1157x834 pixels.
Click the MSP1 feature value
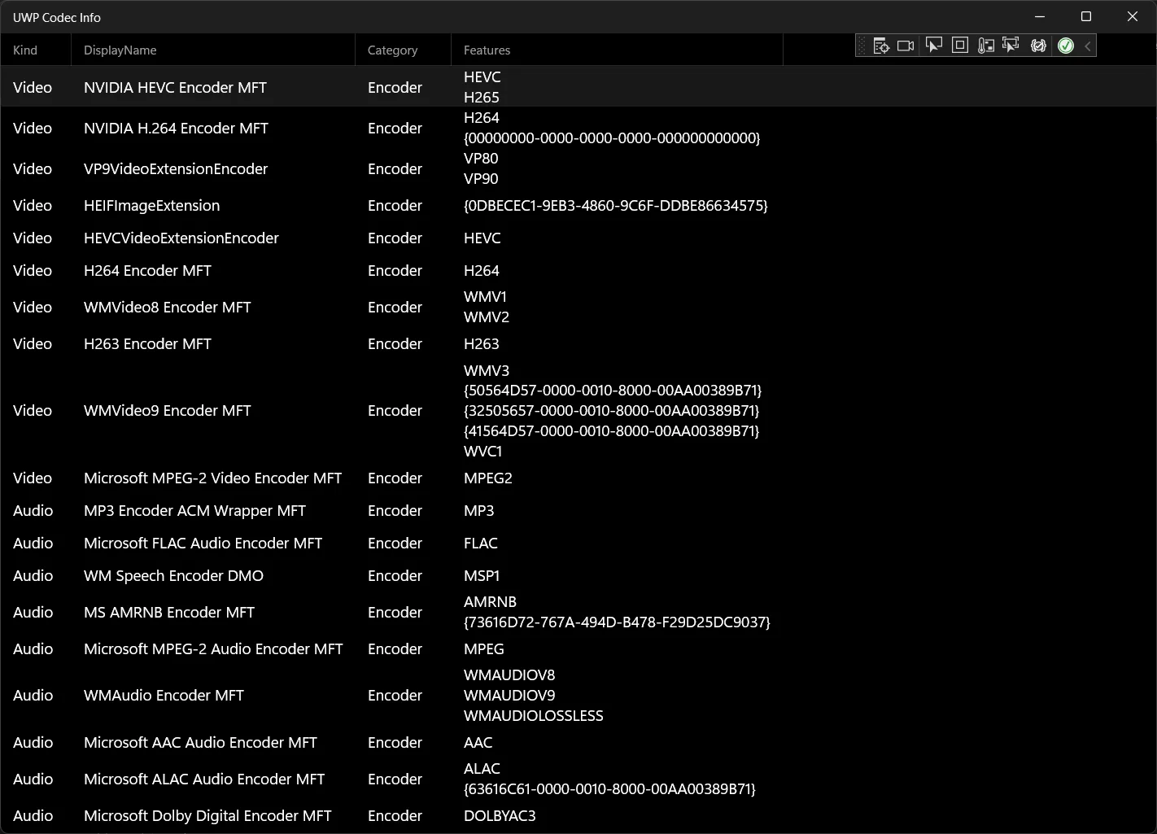pos(482,575)
